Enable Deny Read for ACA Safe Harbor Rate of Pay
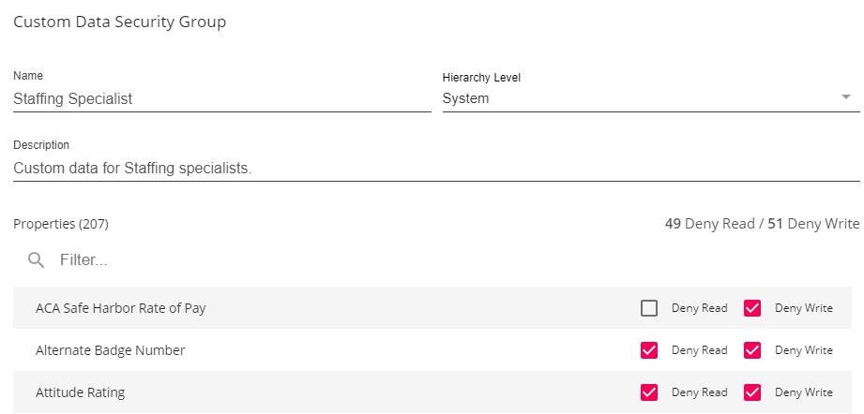Image resolution: width=864 pixels, height=414 pixels. pos(649,308)
